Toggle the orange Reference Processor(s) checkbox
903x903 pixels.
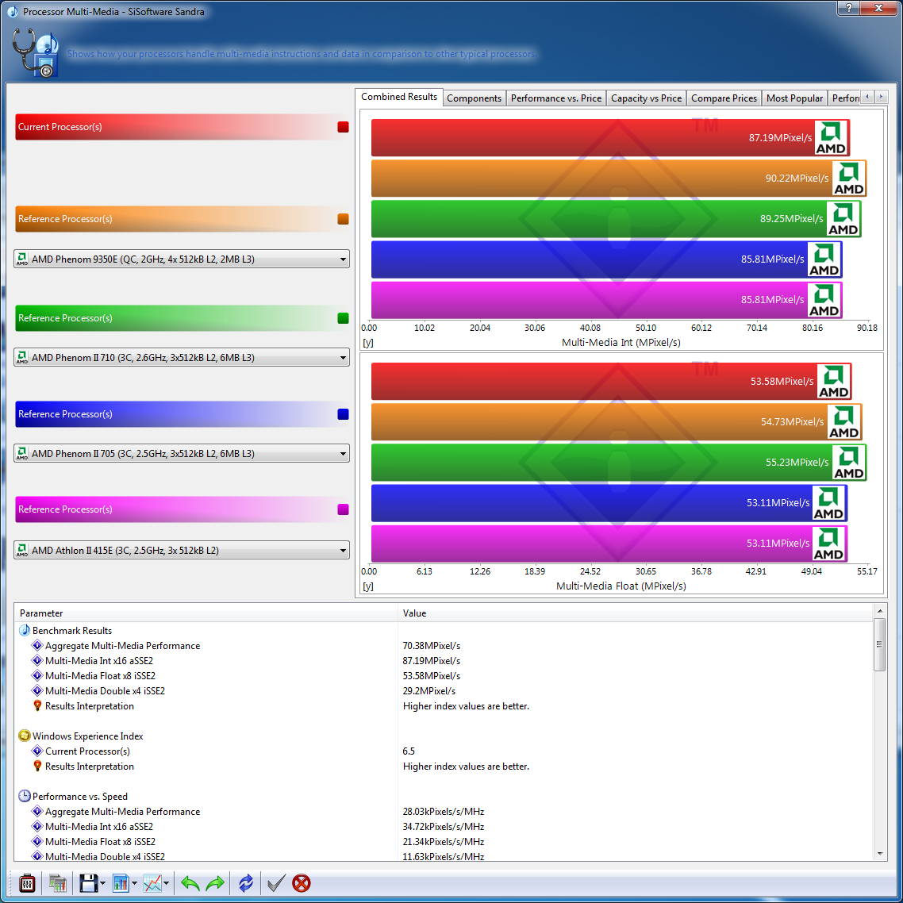(344, 219)
